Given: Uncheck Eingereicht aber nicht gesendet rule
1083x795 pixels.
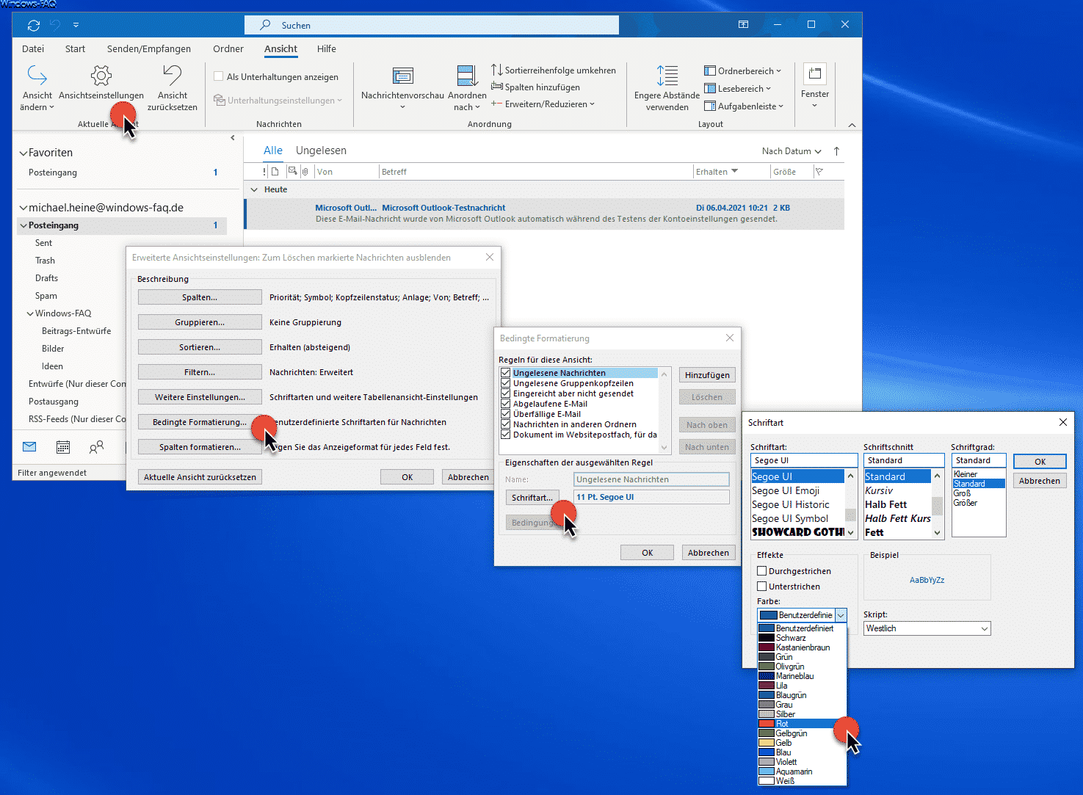Looking at the screenshot, I should coord(506,393).
